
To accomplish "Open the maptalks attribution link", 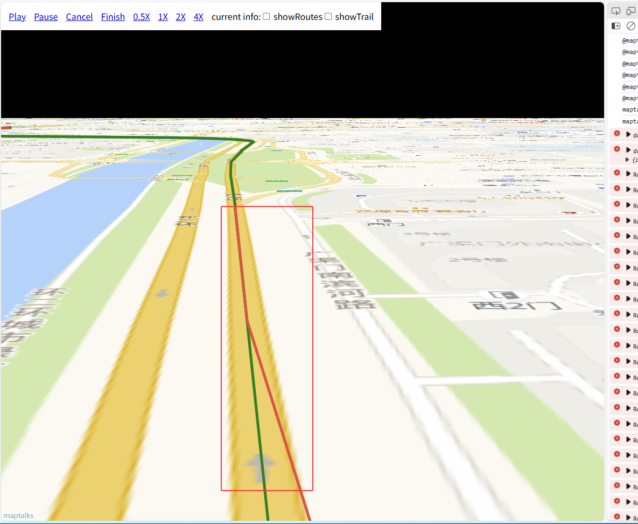I will pyautogui.click(x=18, y=515).
